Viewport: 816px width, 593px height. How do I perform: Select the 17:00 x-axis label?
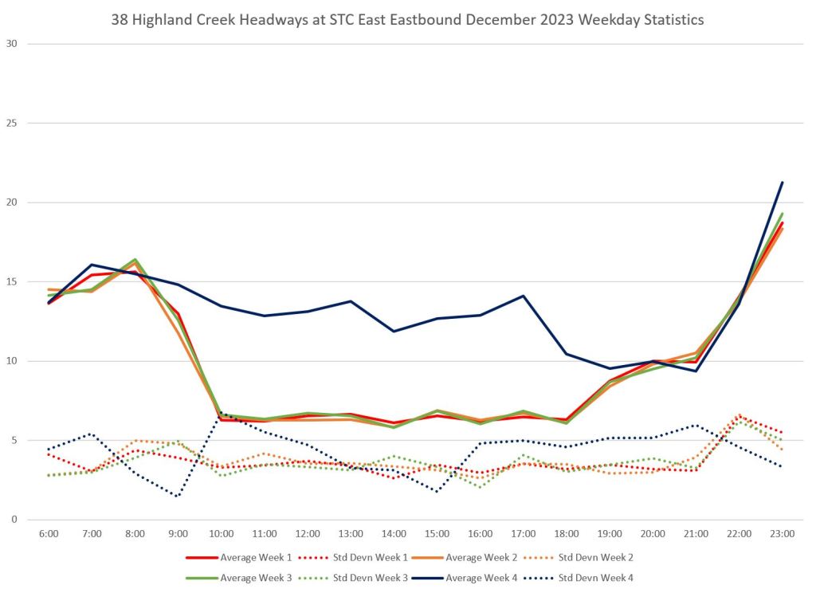click(523, 533)
